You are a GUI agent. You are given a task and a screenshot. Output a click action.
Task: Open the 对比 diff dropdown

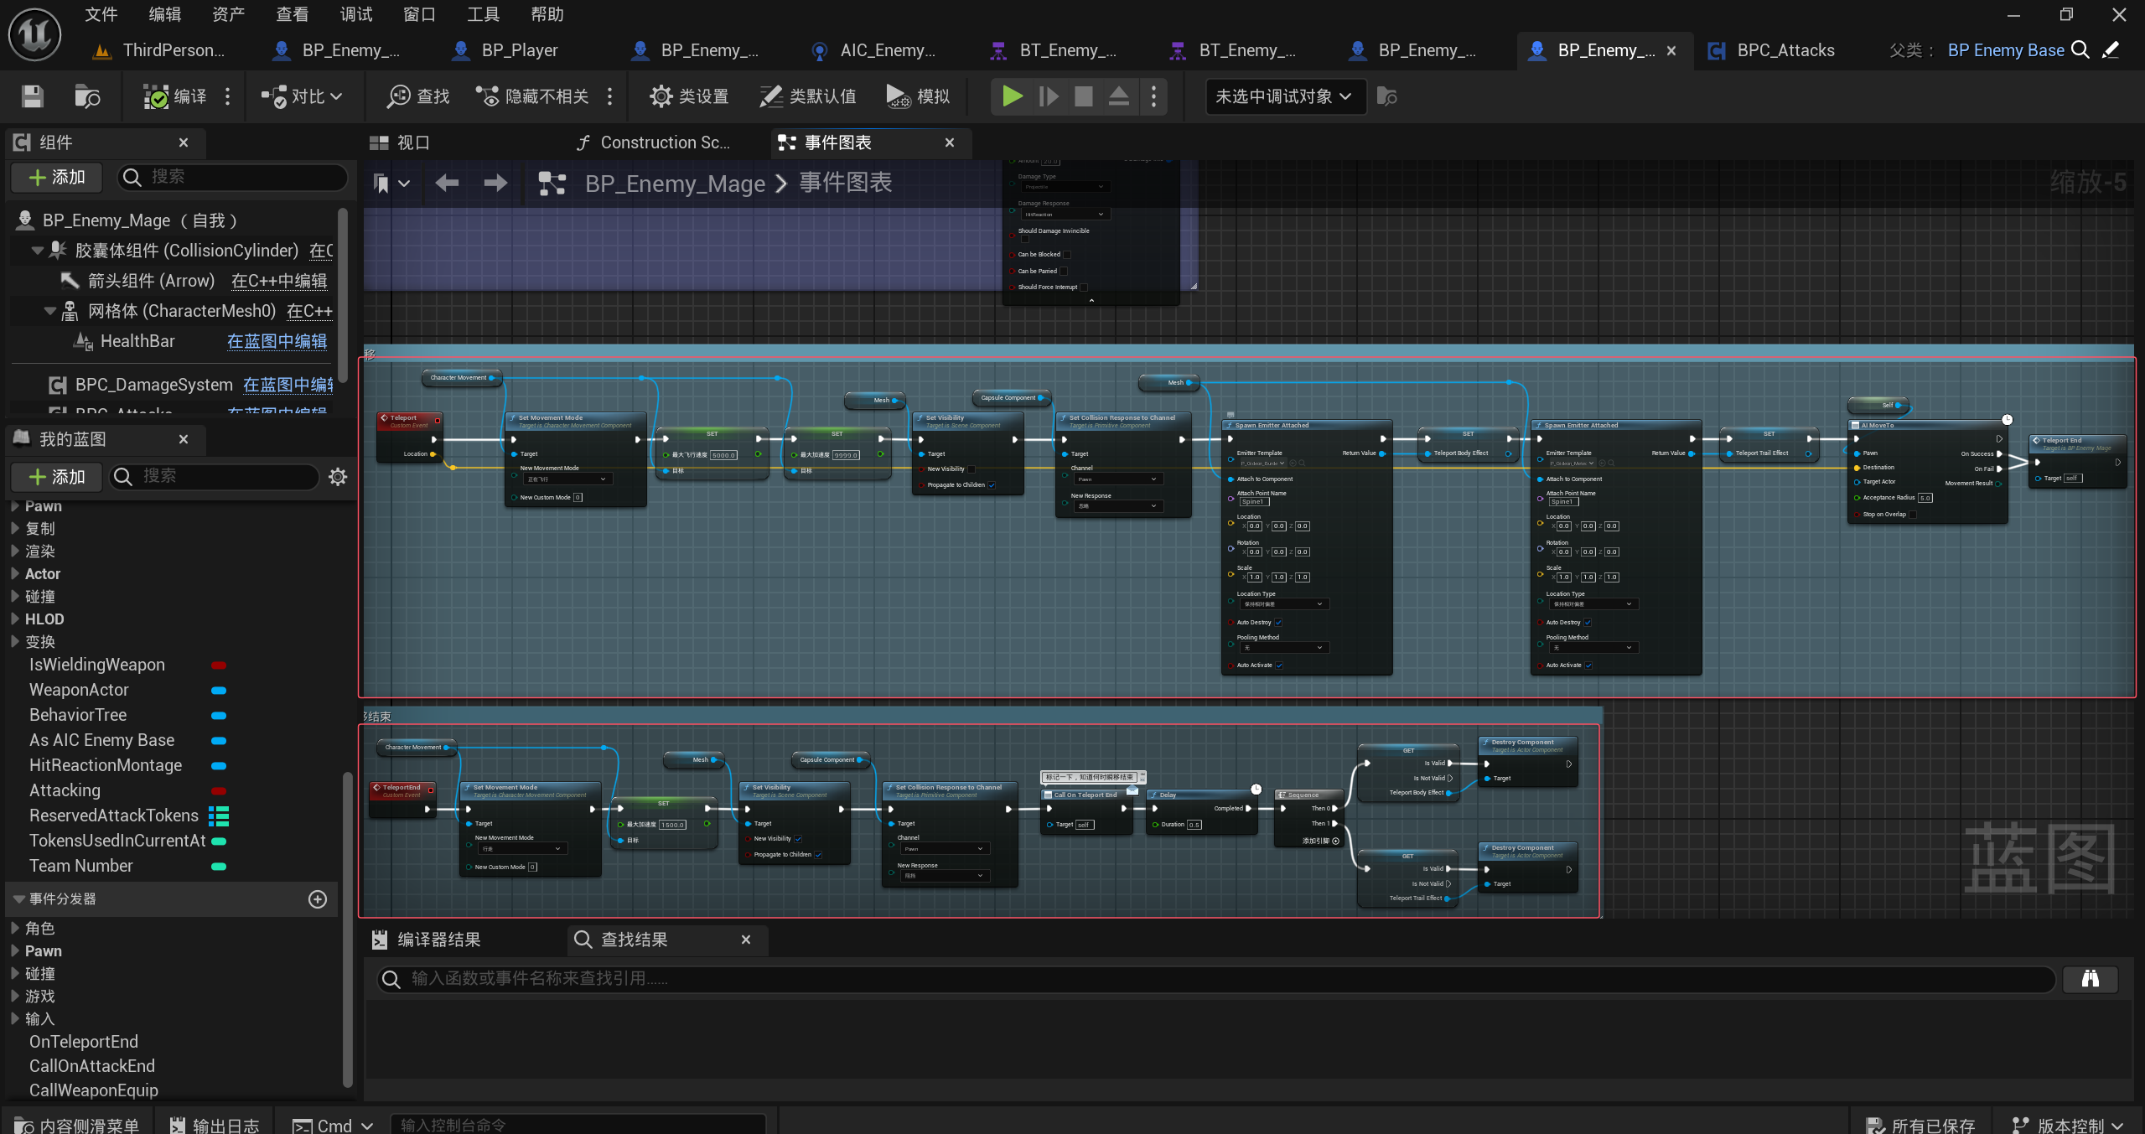[301, 96]
